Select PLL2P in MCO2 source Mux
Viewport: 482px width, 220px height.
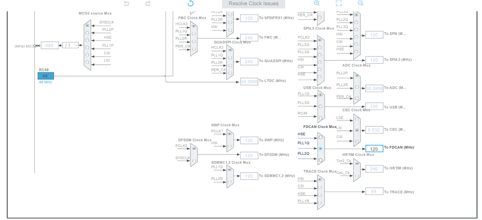pyautogui.click(x=88, y=33)
